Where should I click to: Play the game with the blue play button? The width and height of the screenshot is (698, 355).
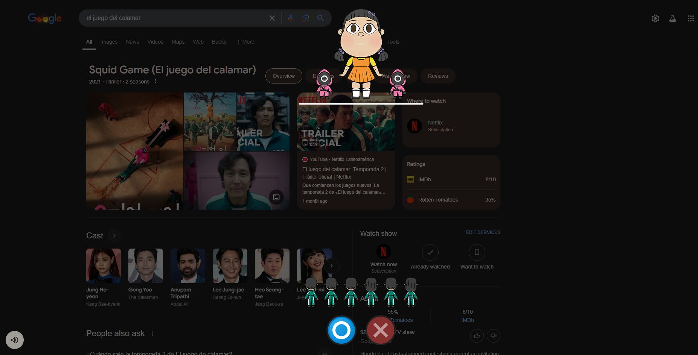[x=341, y=330]
